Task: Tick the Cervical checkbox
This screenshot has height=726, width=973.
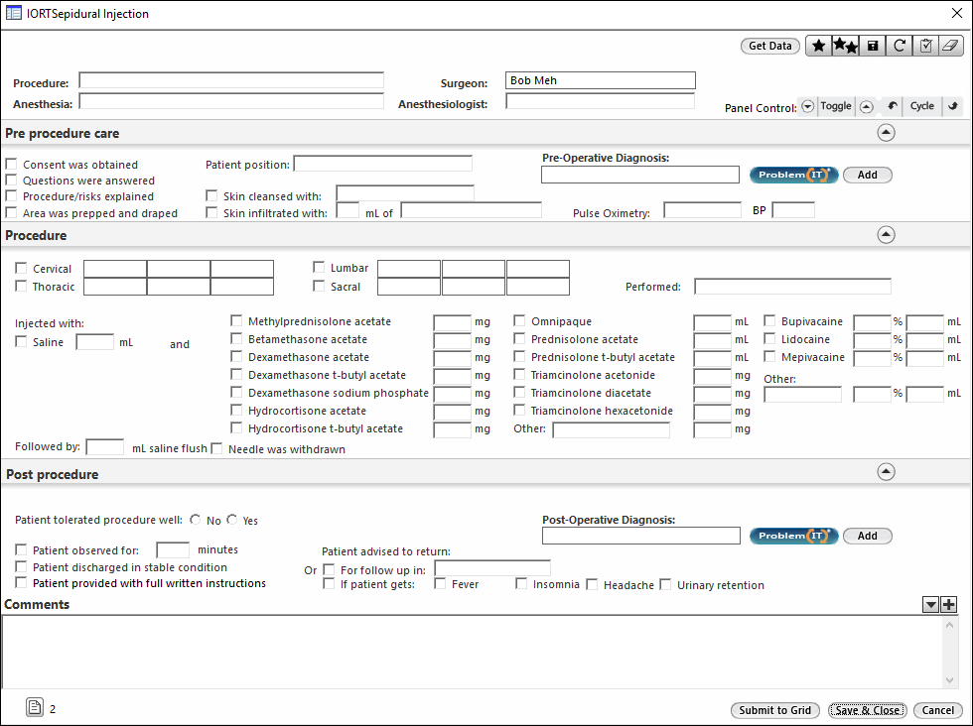Action: 21,269
